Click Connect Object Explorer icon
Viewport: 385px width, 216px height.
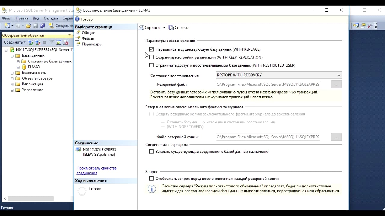(x=31, y=42)
